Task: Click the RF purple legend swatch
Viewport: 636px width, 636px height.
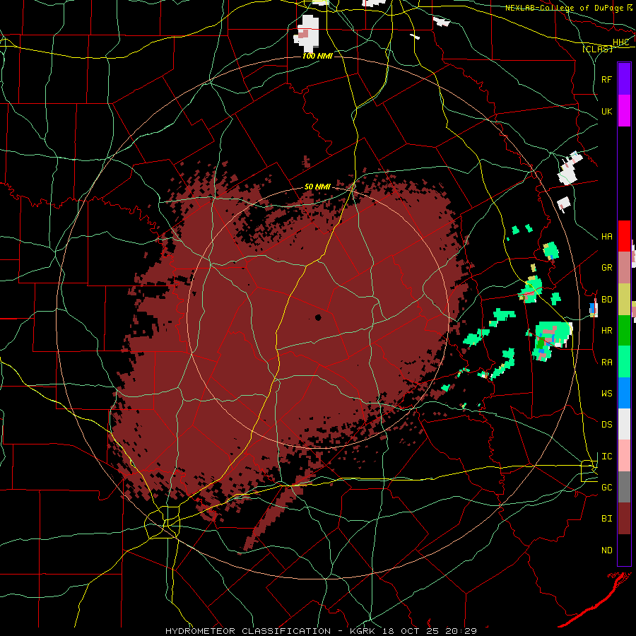Action: [624, 79]
